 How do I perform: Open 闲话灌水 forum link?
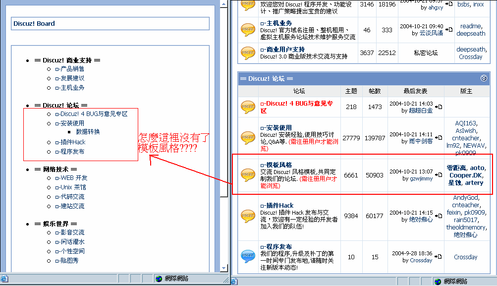click(x=70, y=242)
